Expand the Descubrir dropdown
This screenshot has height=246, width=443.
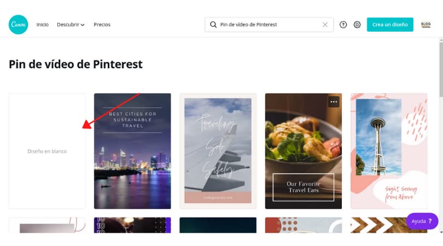(x=71, y=25)
